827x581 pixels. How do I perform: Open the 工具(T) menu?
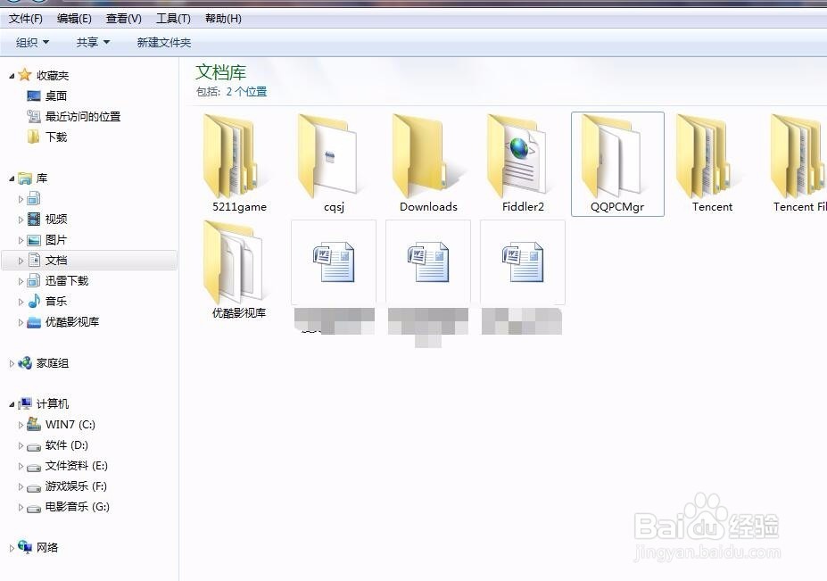tap(173, 19)
